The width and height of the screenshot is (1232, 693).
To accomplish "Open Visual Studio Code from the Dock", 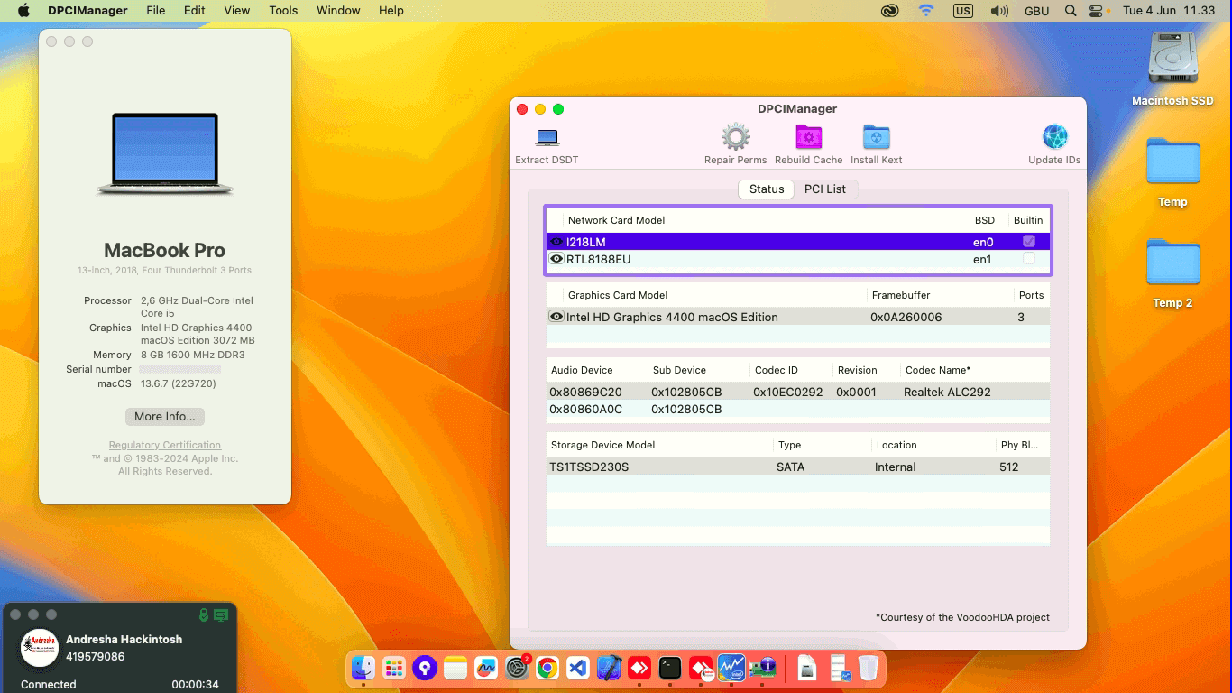I will (x=578, y=668).
